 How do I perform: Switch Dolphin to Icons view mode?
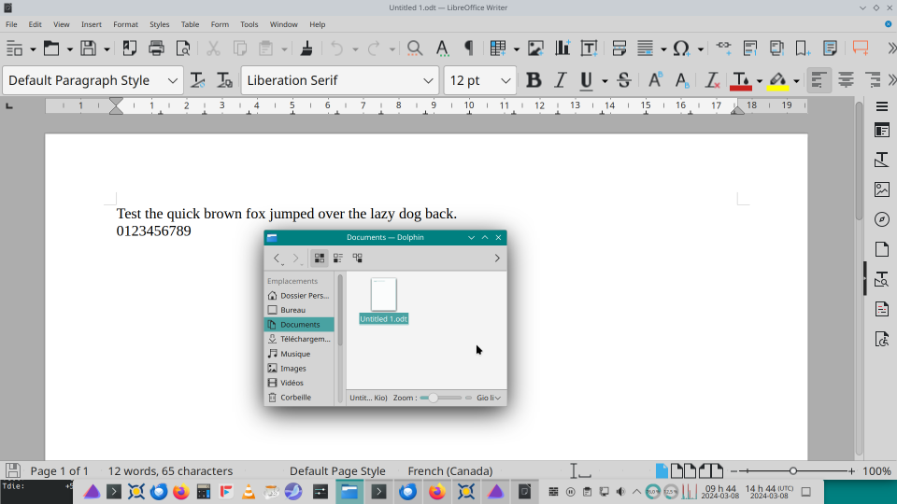tap(320, 259)
